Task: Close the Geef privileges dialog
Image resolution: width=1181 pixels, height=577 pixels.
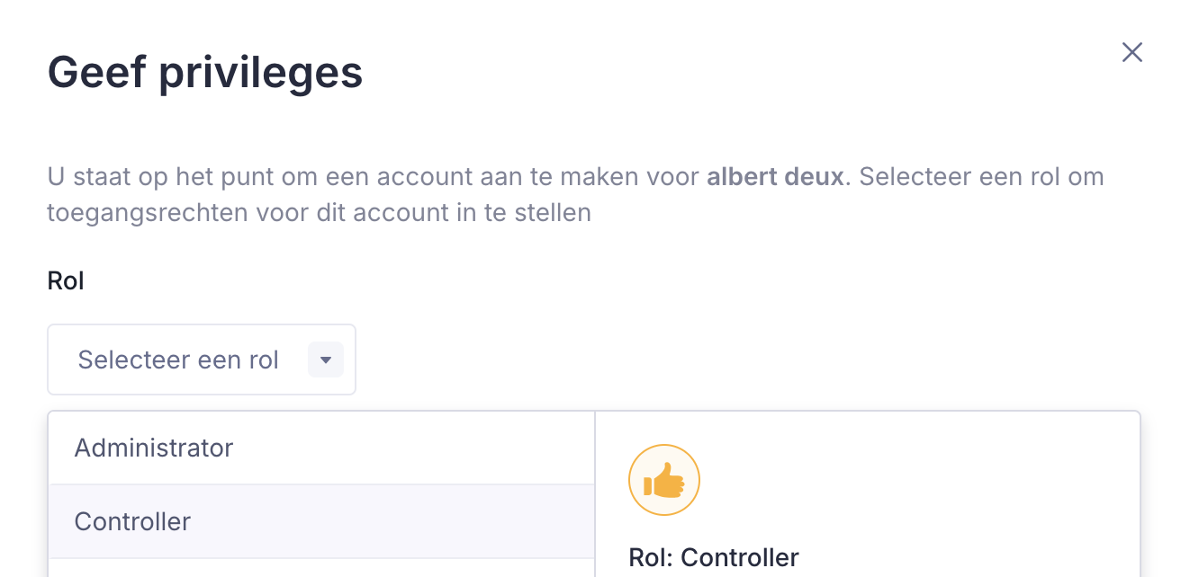Action: coord(1131,53)
